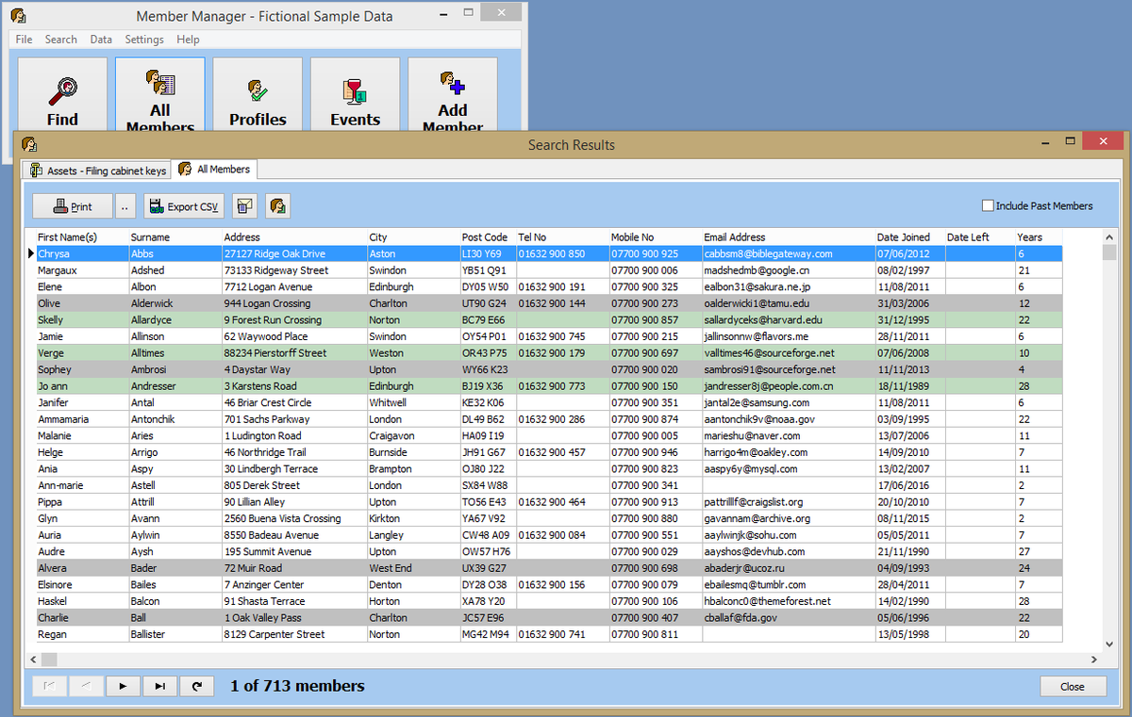Select the All Members tab
The width and height of the screenshot is (1132, 717).
(215, 170)
